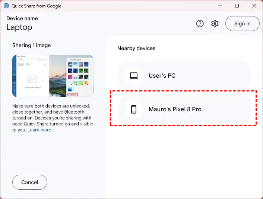The image size is (263, 199).
Task: Click the Laptop device name text
Action: click(19, 27)
